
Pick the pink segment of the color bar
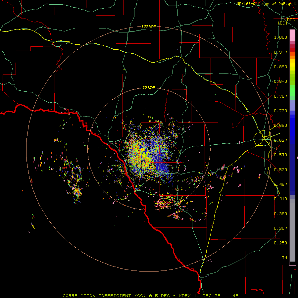(x=292, y=35)
